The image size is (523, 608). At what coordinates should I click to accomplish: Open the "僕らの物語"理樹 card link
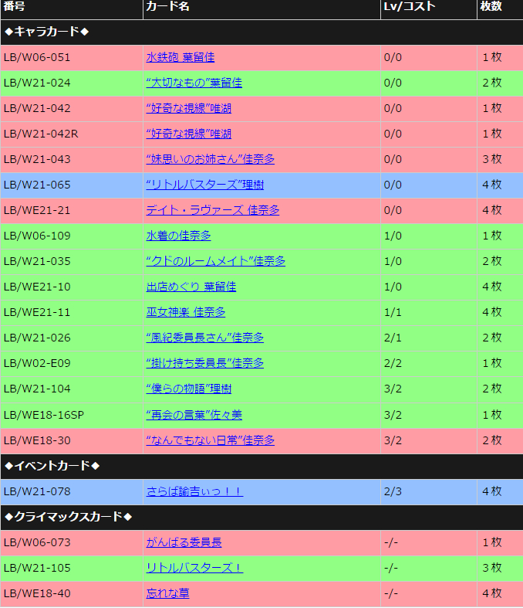point(188,389)
